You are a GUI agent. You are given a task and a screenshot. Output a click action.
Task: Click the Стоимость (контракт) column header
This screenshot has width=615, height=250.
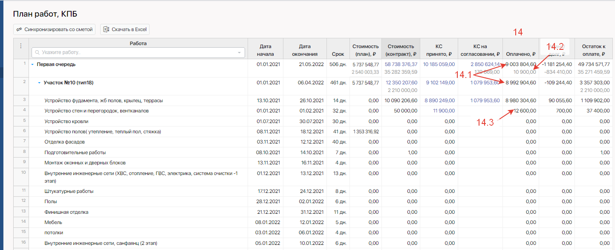click(400, 50)
